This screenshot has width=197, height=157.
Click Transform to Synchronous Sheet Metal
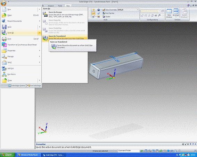coord(21,45)
